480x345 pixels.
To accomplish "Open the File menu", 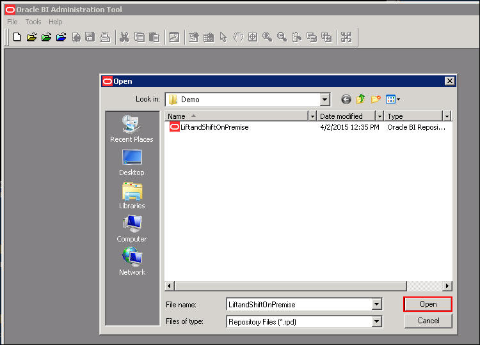I will point(12,22).
